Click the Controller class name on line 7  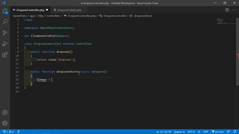[84, 44]
